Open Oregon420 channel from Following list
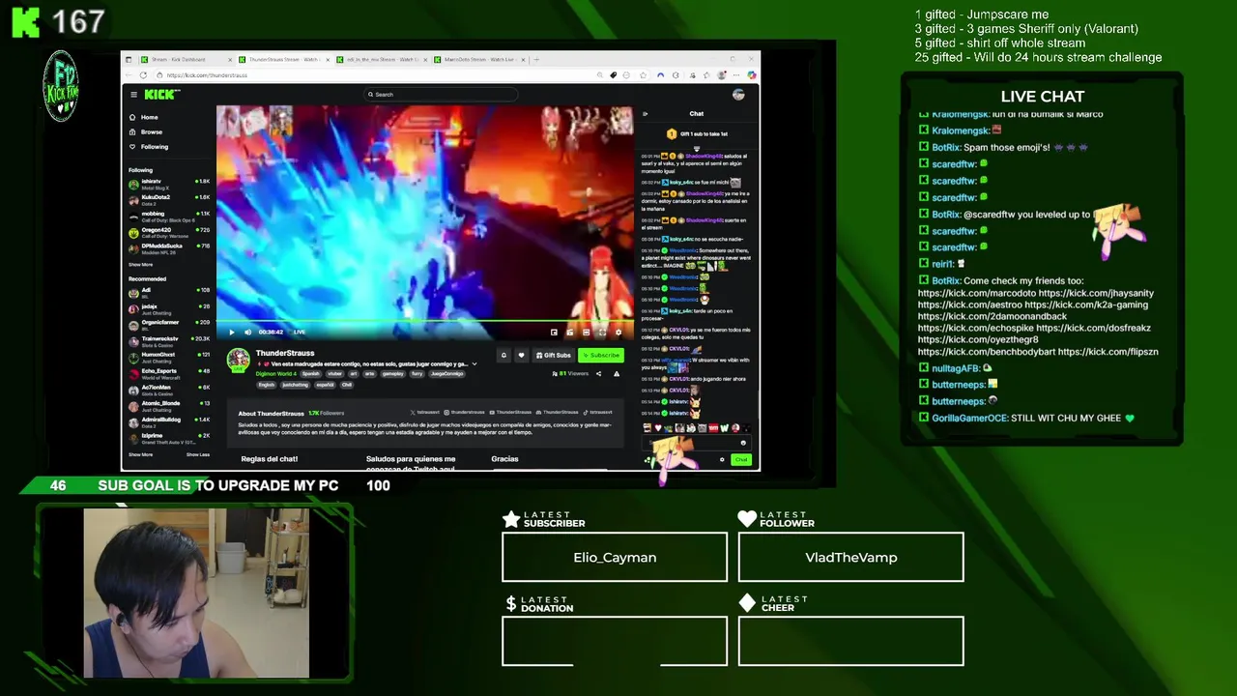Screen dimensions: 1237x696 pos(169,231)
